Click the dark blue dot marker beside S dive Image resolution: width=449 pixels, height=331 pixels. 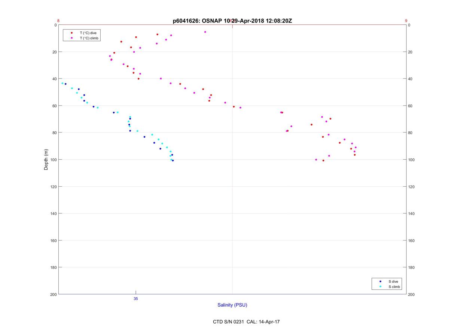coord(380,281)
